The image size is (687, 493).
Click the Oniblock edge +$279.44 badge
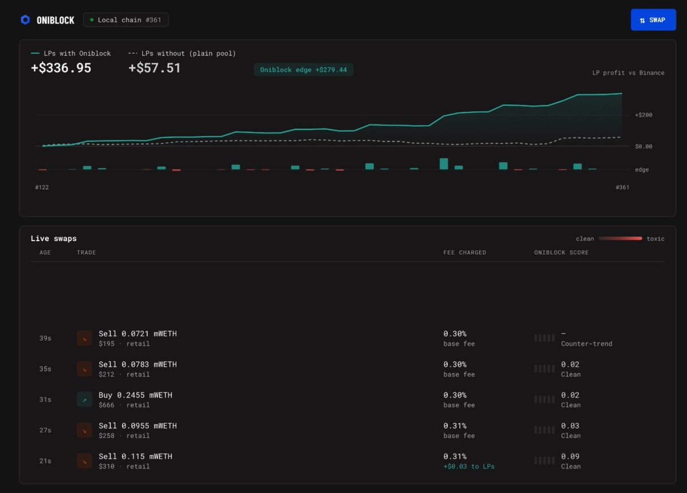(x=303, y=70)
